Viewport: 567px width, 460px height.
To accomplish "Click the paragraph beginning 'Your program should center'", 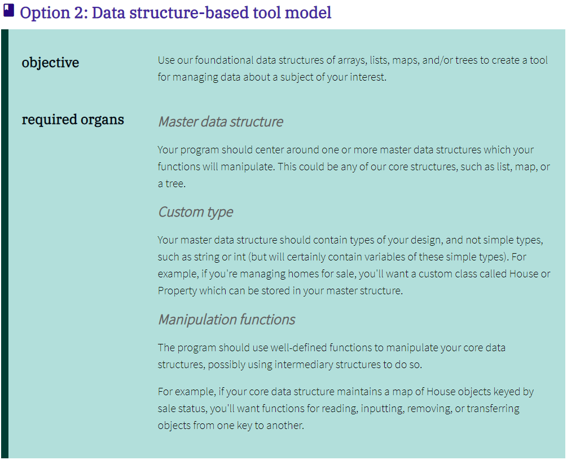I will pos(354,167).
